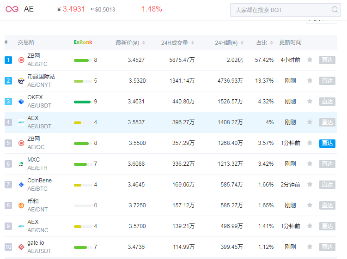Favorite the OKEX AE/USDT star

[x=310, y=101]
